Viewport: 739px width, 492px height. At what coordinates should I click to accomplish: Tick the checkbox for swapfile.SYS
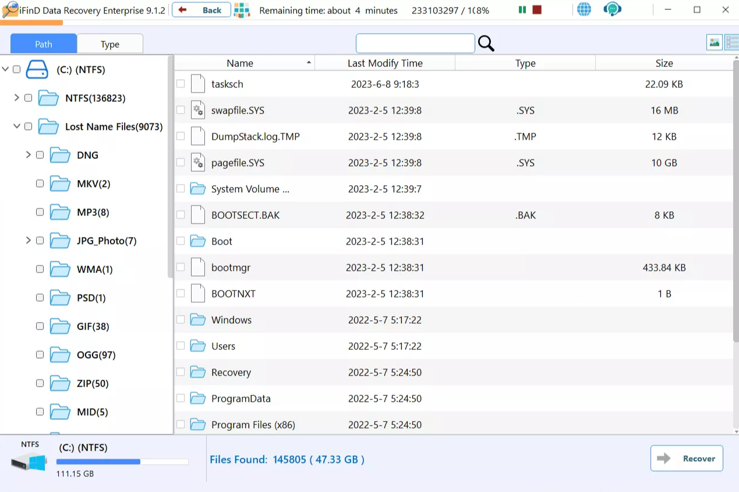click(x=181, y=110)
